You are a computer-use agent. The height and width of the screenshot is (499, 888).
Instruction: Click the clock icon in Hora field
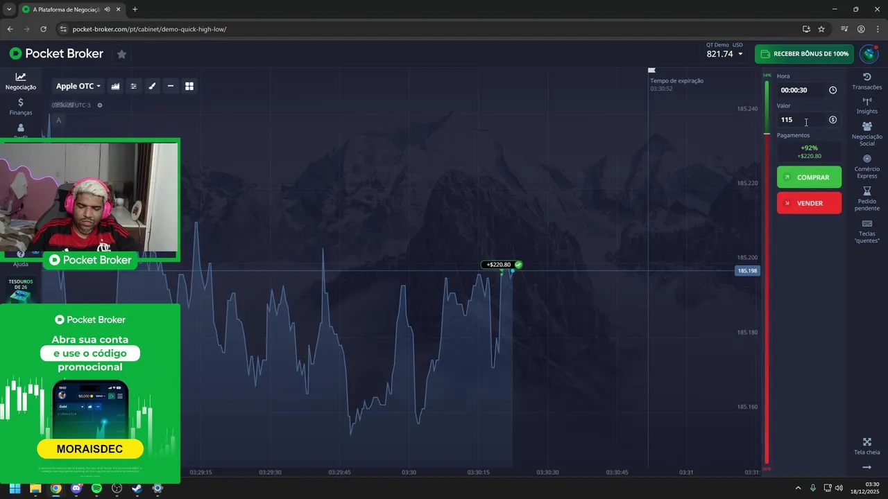[x=832, y=90]
